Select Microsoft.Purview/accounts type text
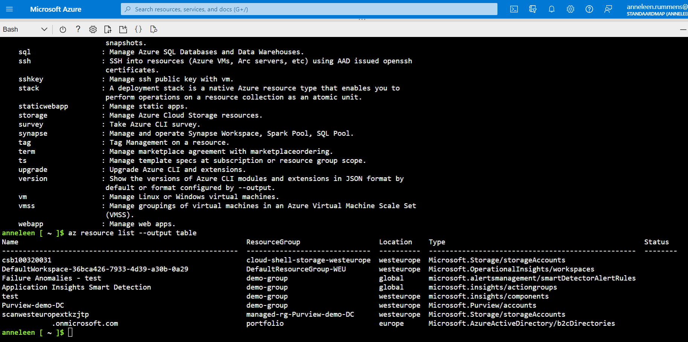 pos(482,305)
